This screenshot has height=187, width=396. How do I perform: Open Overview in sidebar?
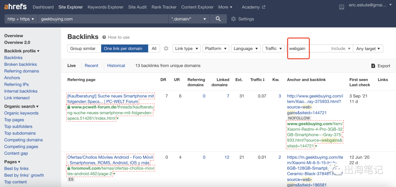coord(14,36)
